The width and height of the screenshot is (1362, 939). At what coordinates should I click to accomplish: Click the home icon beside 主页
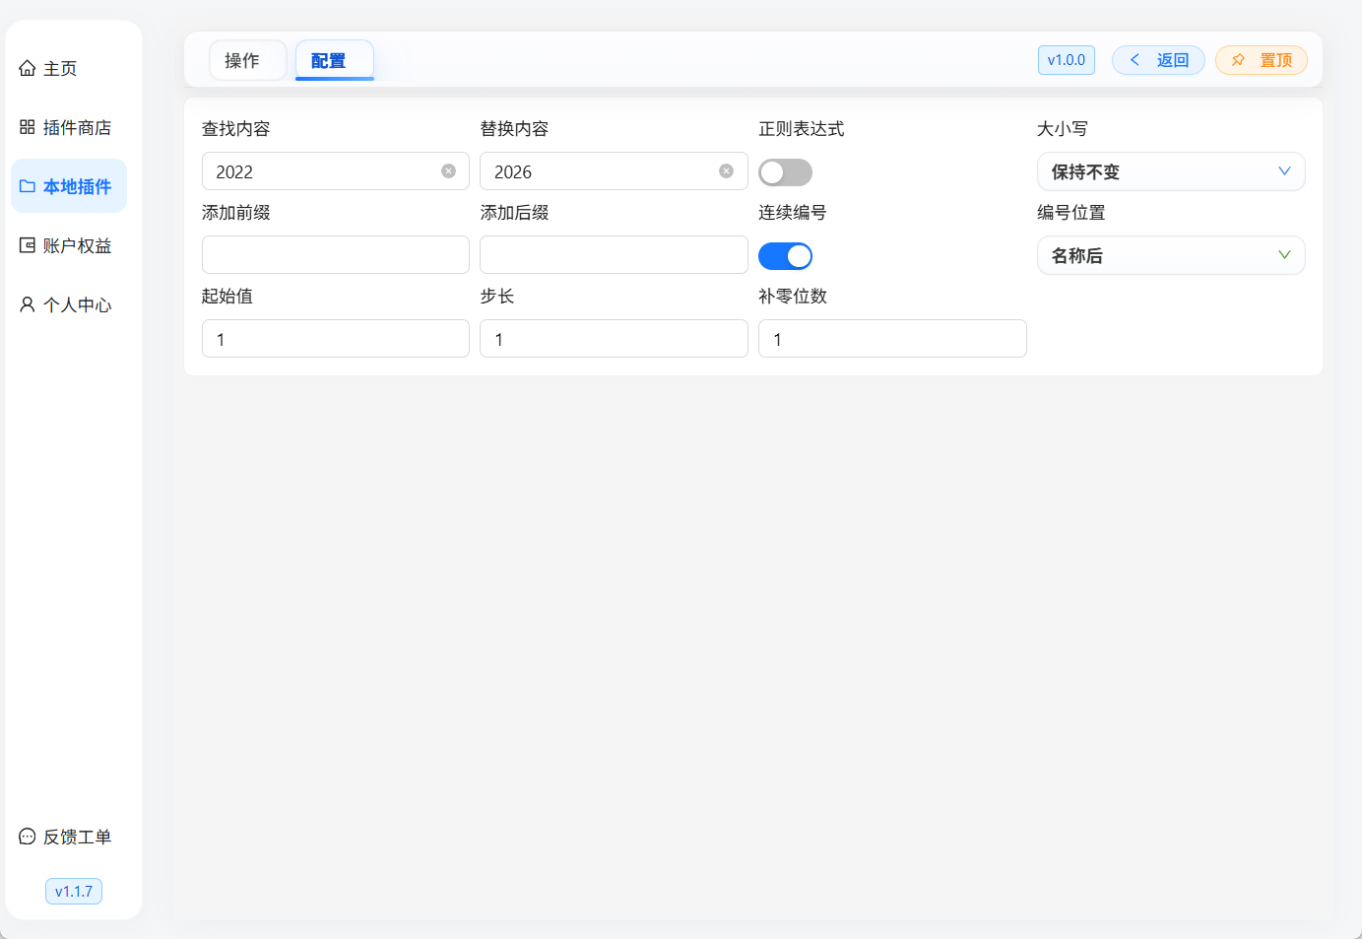pyautogui.click(x=28, y=68)
